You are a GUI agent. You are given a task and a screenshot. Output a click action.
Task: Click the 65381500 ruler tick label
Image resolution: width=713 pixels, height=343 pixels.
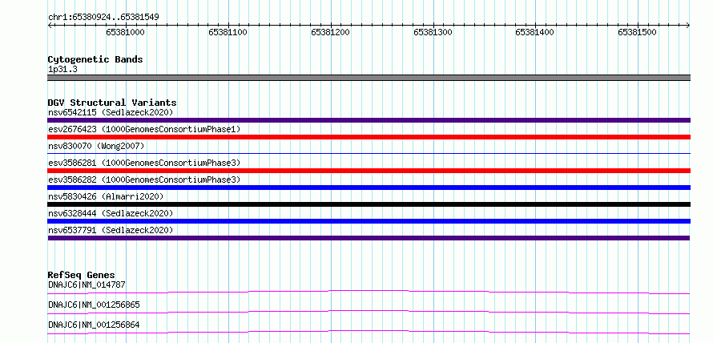[638, 33]
